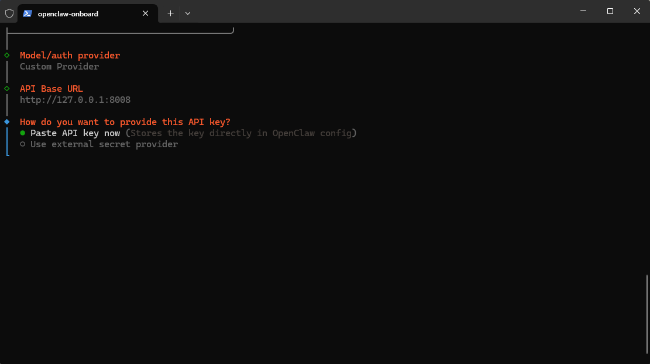This screenshot has height=364, width=650.
Task: Click the API key question prompt text
Action: click(x=125, y=122)
